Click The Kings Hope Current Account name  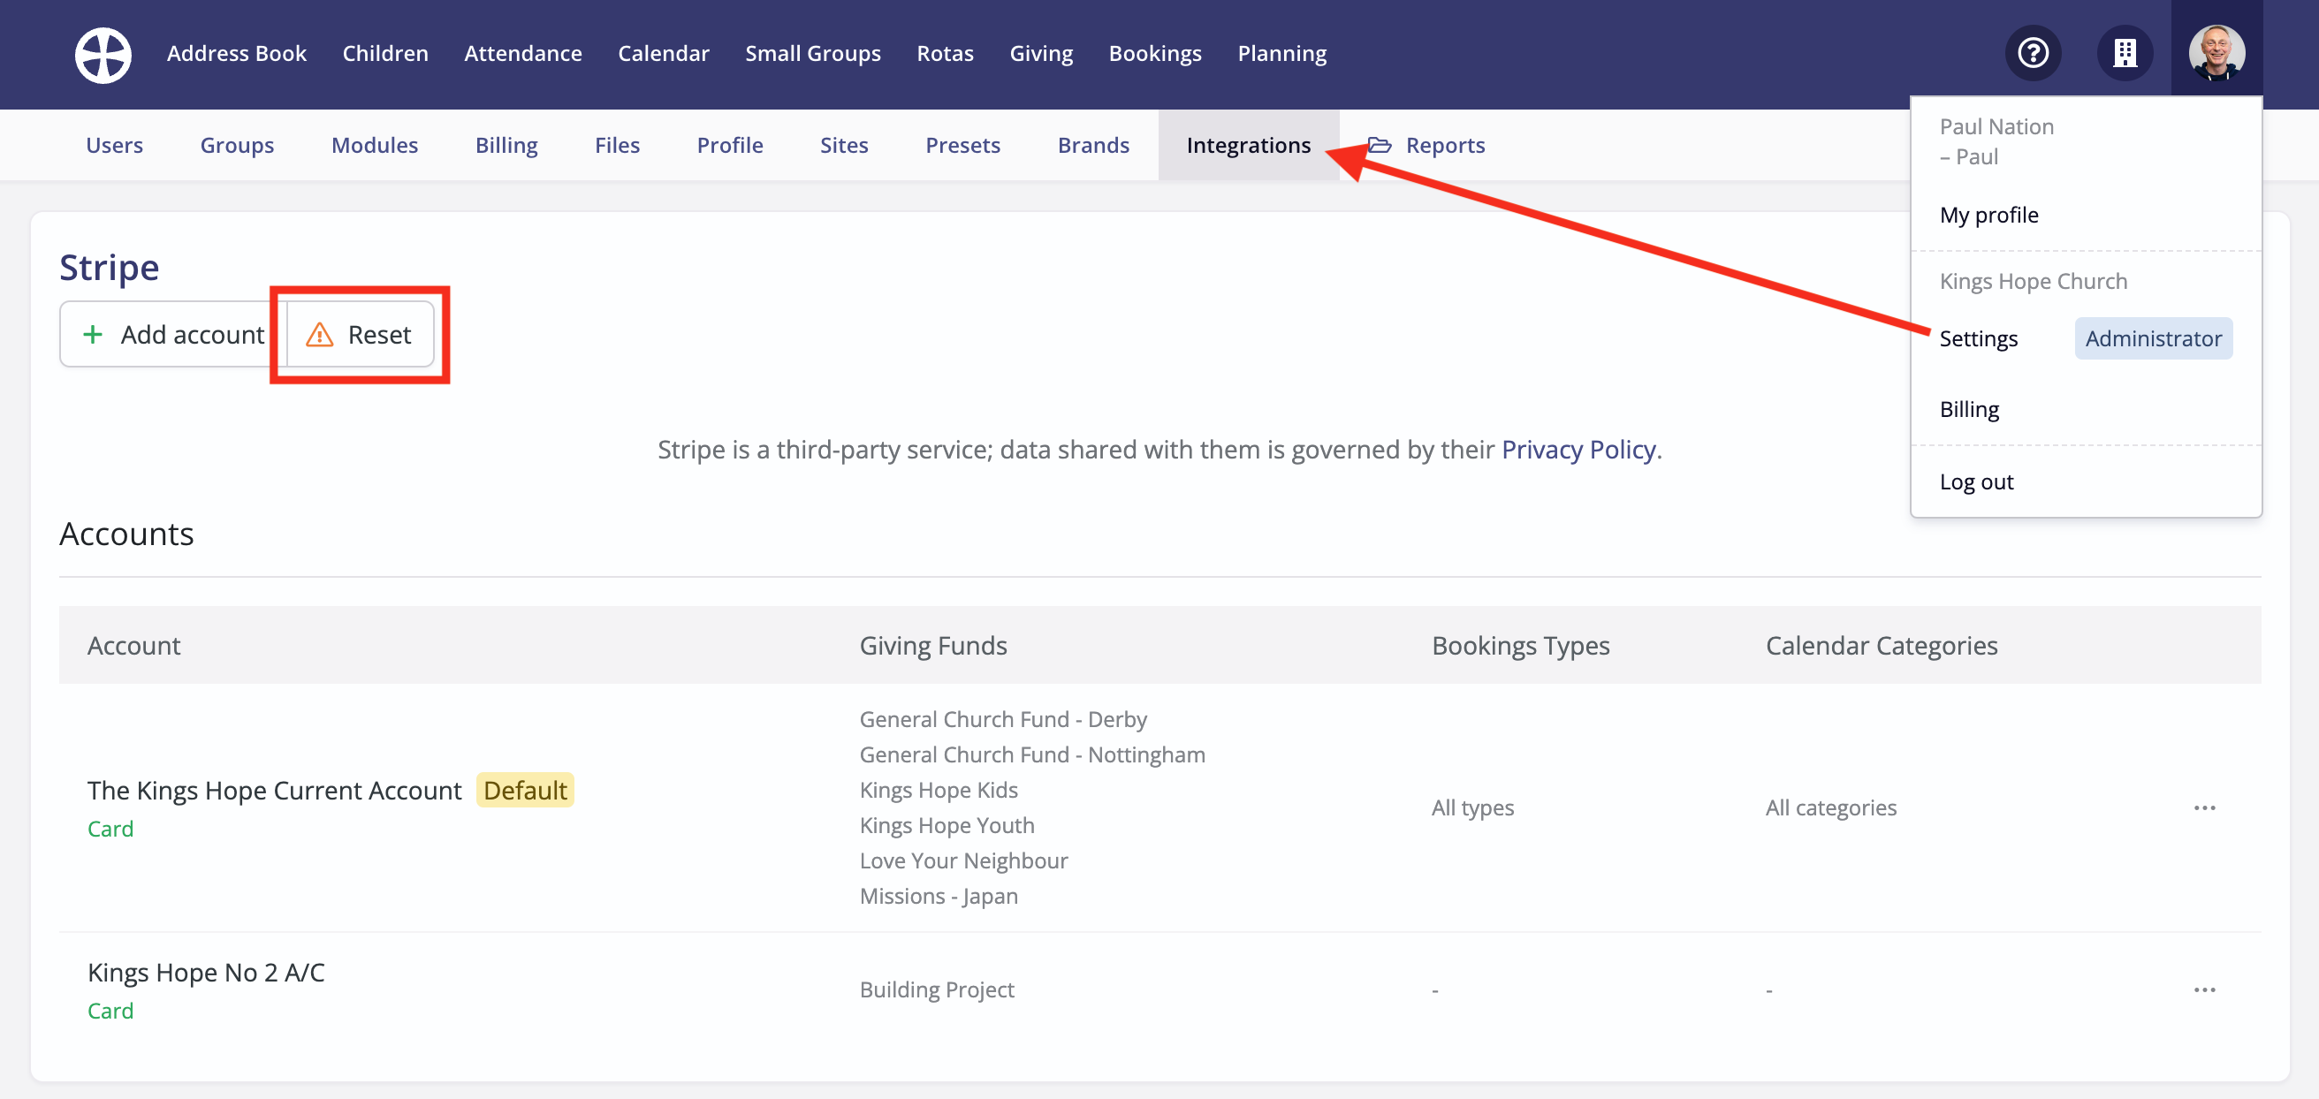[275, 791]
